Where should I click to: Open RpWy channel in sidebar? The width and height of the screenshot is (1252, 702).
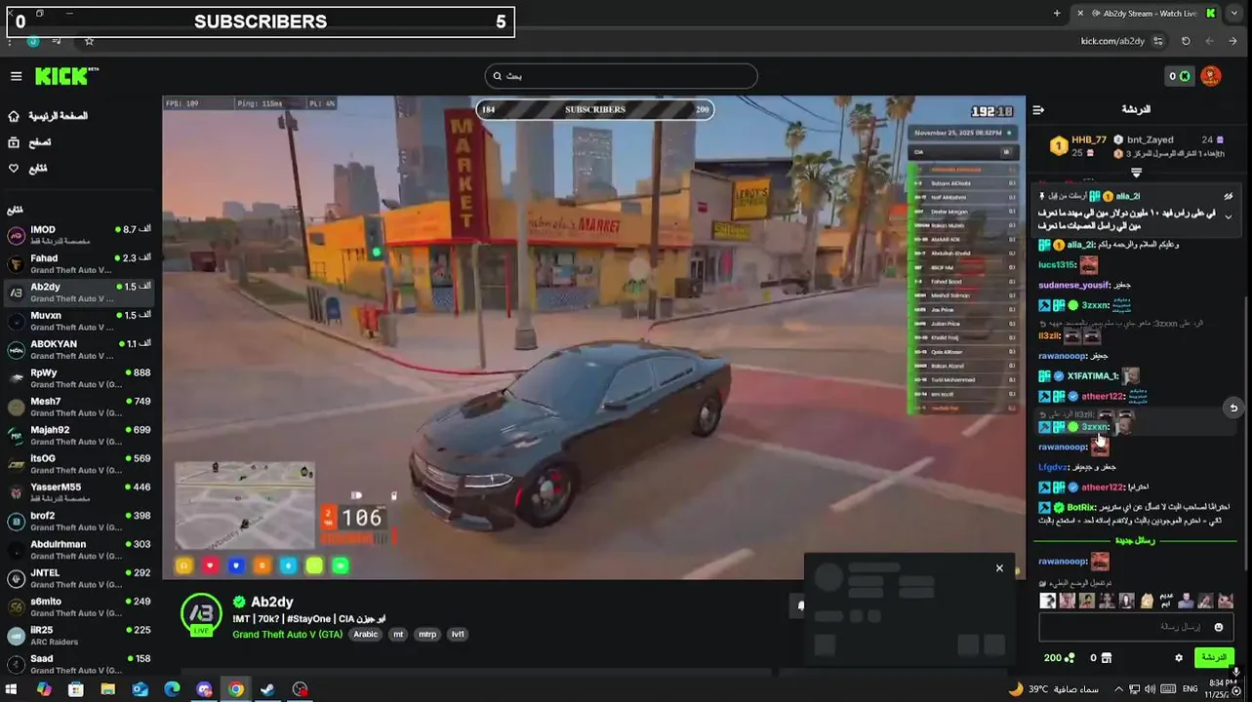(x=78, y=378)
